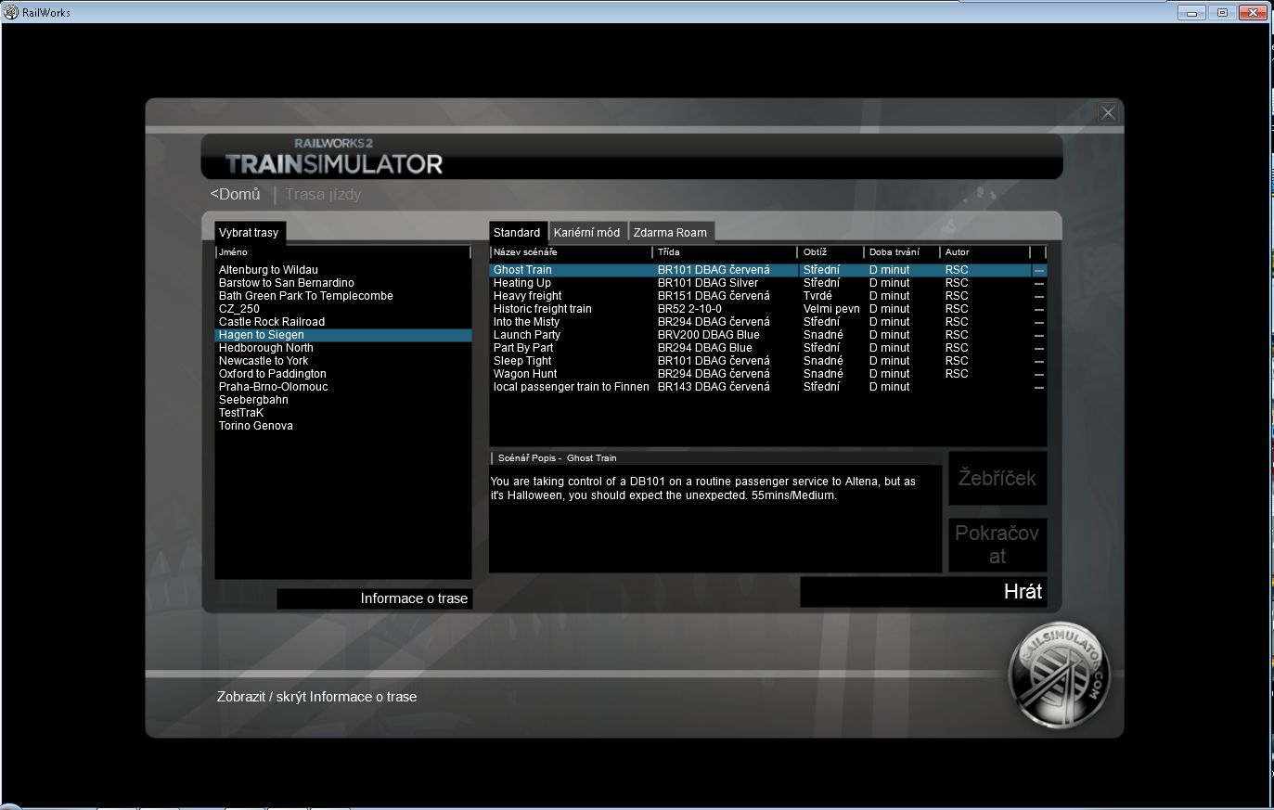Click the RailSimulator.com round logo
This screenshot has width=1274, height=810.
coord(1058,675)
